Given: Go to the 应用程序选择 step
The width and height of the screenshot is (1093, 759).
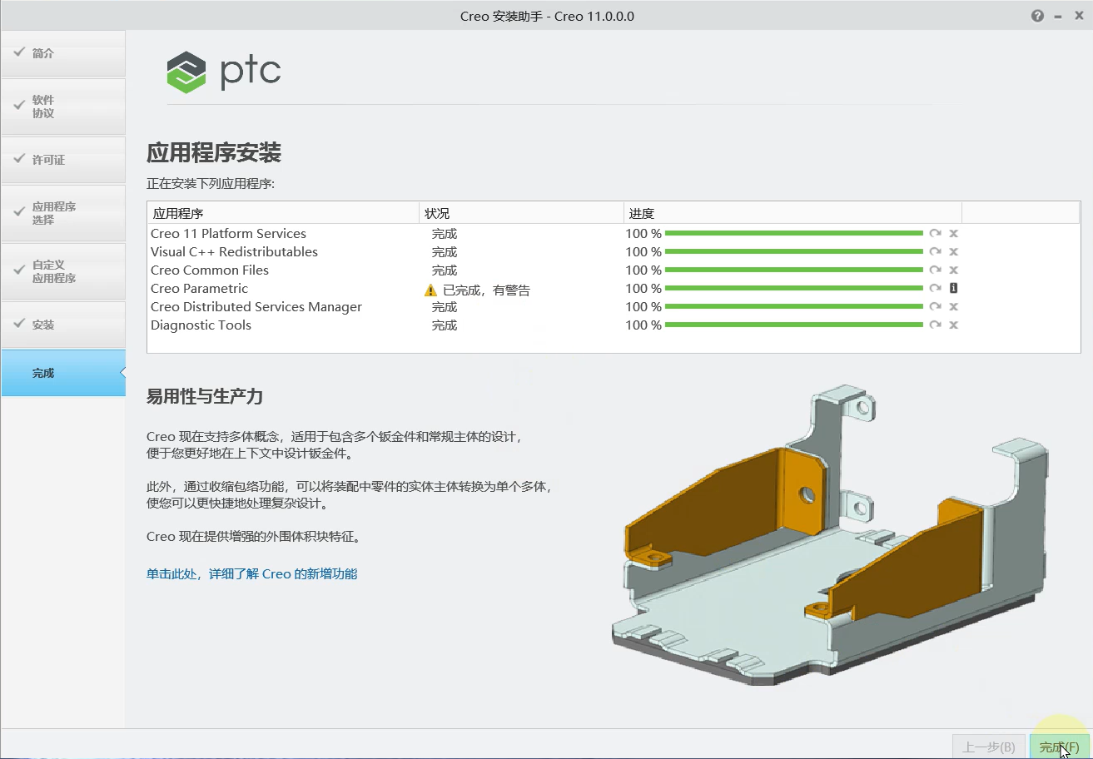Looking at the screenshot, I should point(63,213).
